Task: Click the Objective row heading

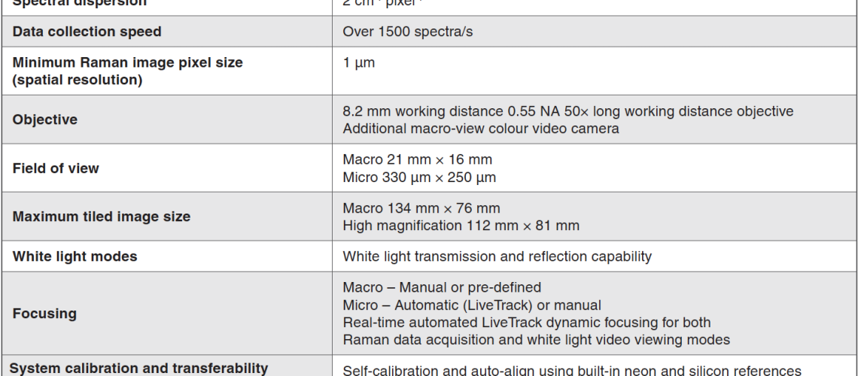Action: click(x=45, y=120)
